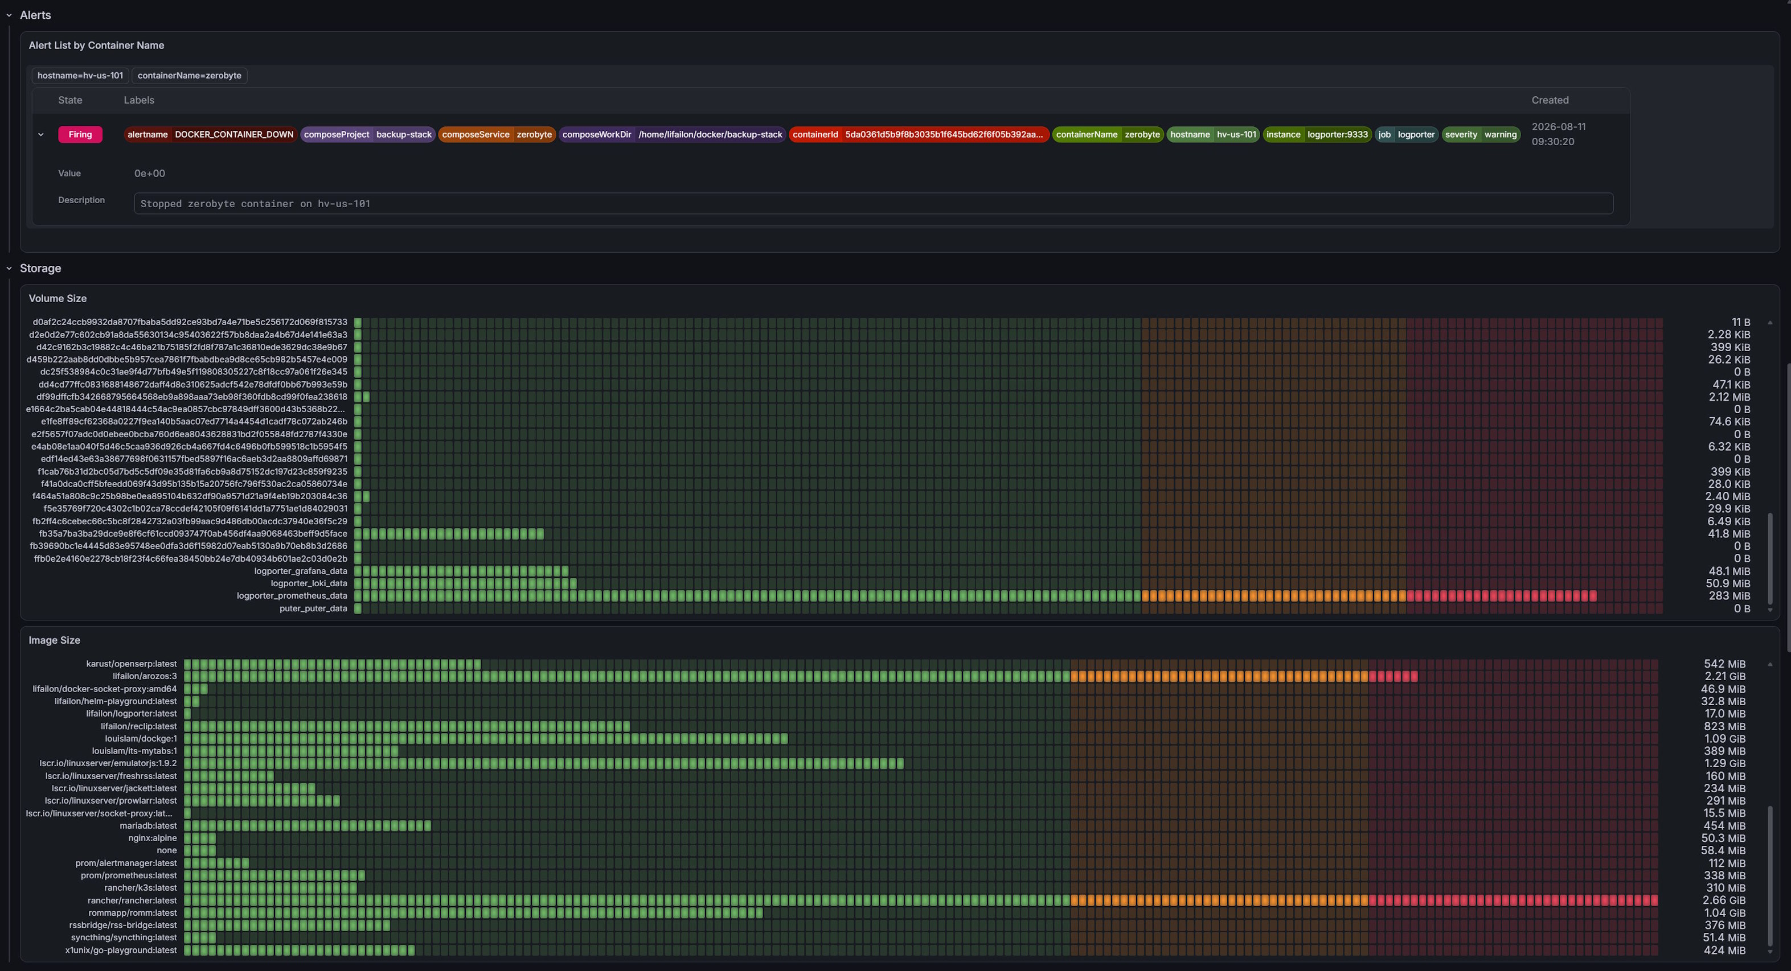Click the logporter_grafana_data volume label
This screenshot has width=1791, height=971.
(x=300, y=571)
